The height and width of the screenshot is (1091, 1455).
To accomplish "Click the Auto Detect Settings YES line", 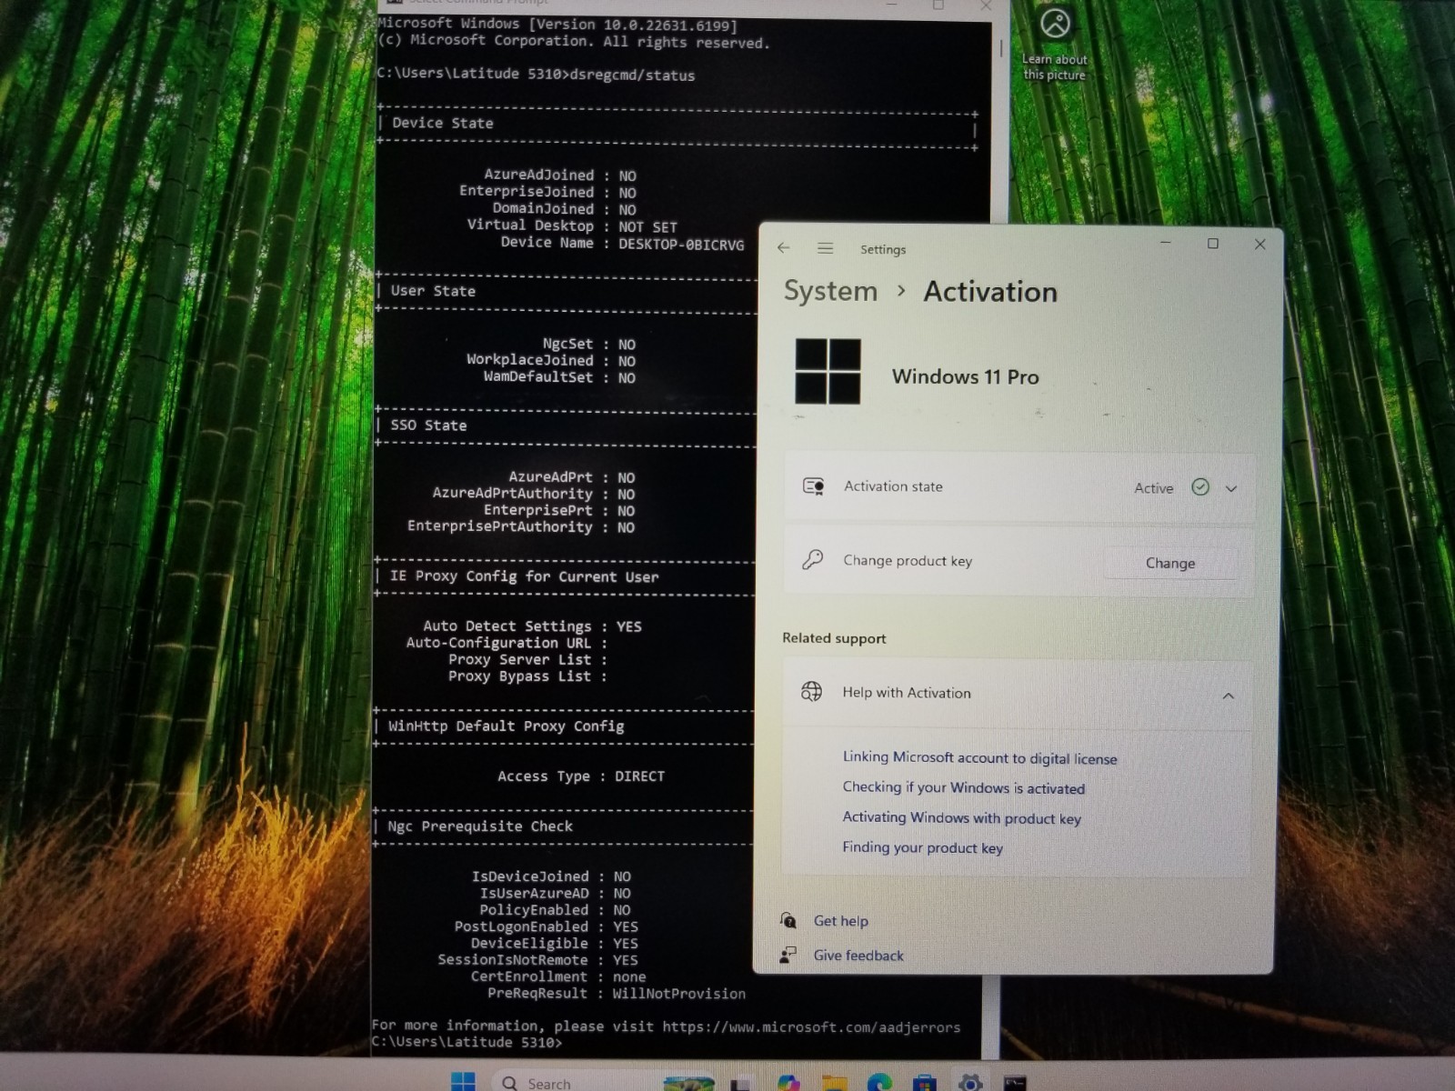I will click(x=532, y=626).
